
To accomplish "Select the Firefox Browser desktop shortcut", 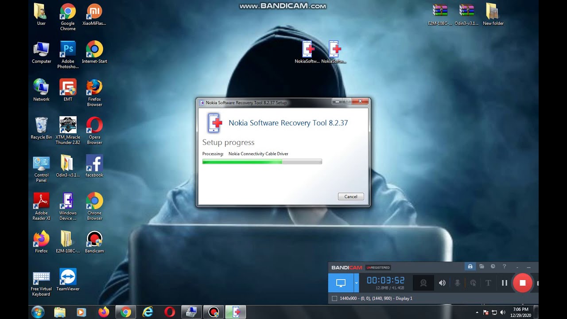I will point(94,93).
